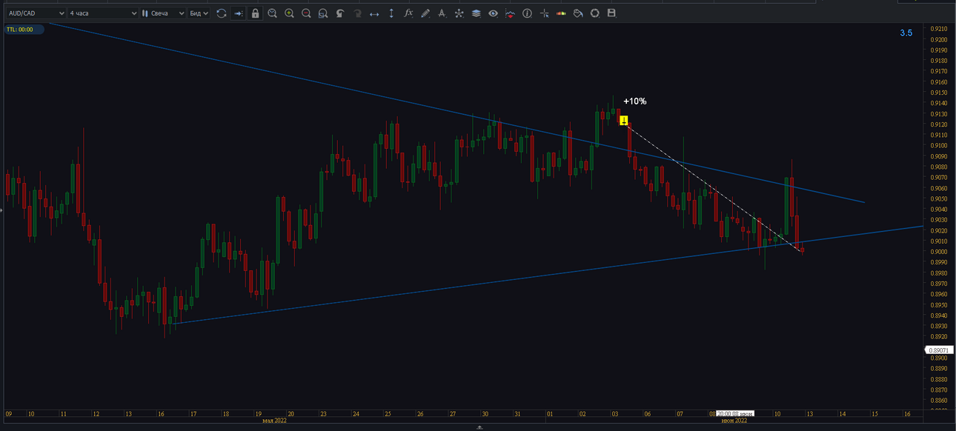The image size is (956, 431).
Task: Click the bottom panel expand arrow
Action: (x=479, y=427)
